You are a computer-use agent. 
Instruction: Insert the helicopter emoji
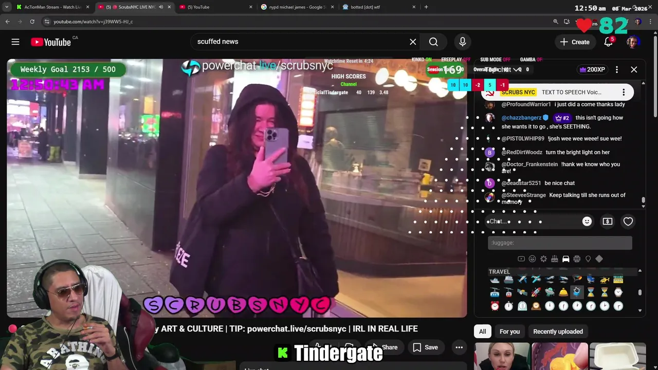(x=605, y=280)
